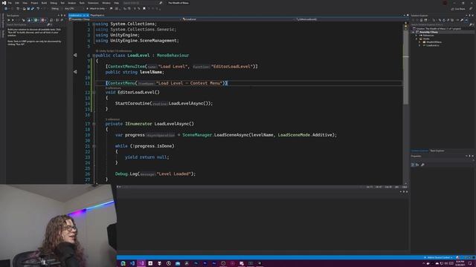Click the references CodeLens above EditorLoadLevel
Viewport: 476px width, 267px height.
click(x=113, y=88)
